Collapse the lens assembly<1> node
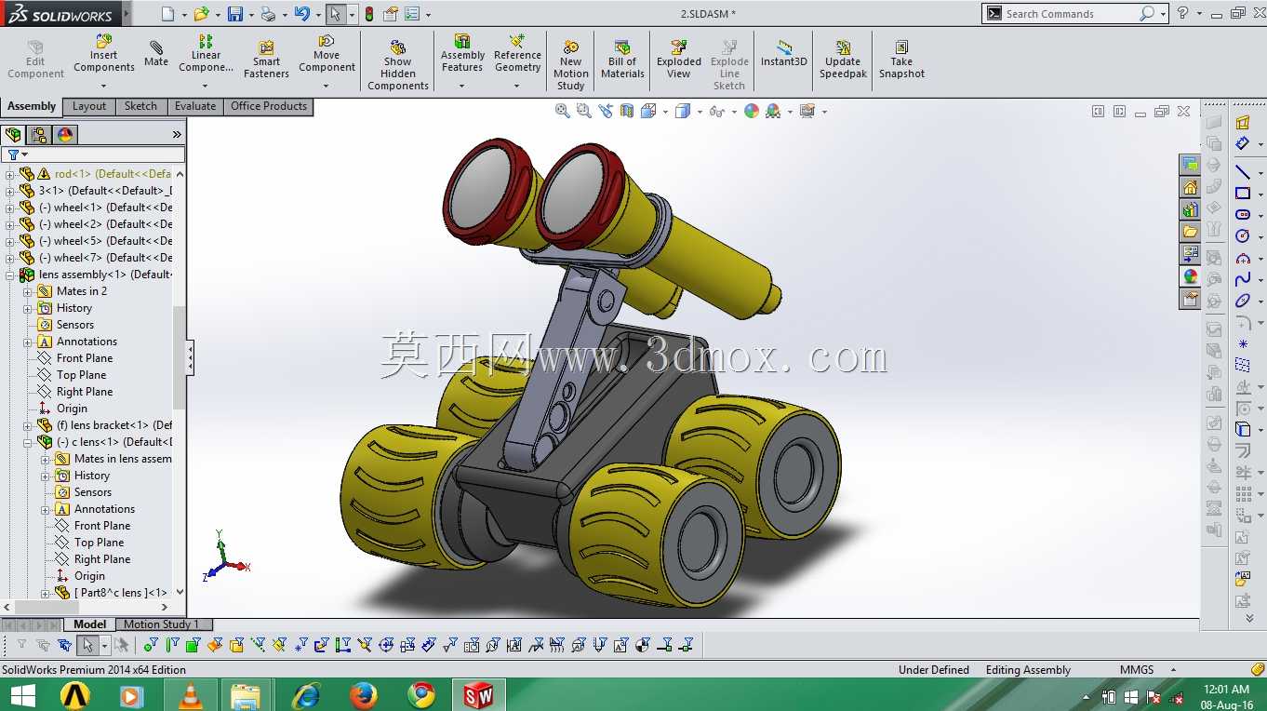The image size is (1267, 711). [10, 275]
